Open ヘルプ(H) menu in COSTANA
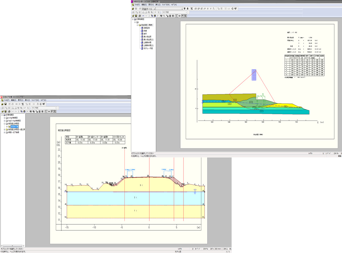The image size is (342, 253). (x=174, y=5)
